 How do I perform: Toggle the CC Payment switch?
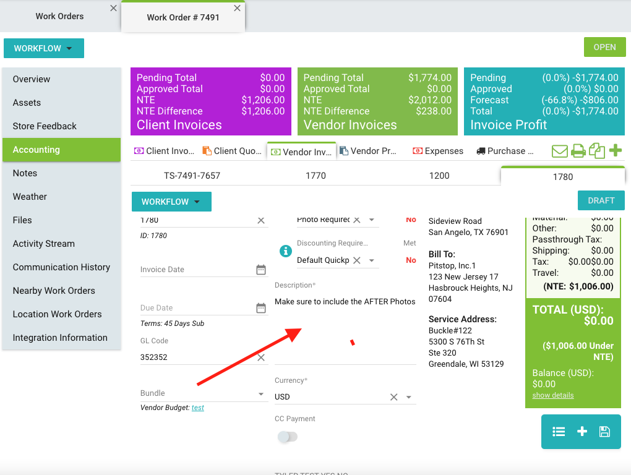(x=288, y=437)
